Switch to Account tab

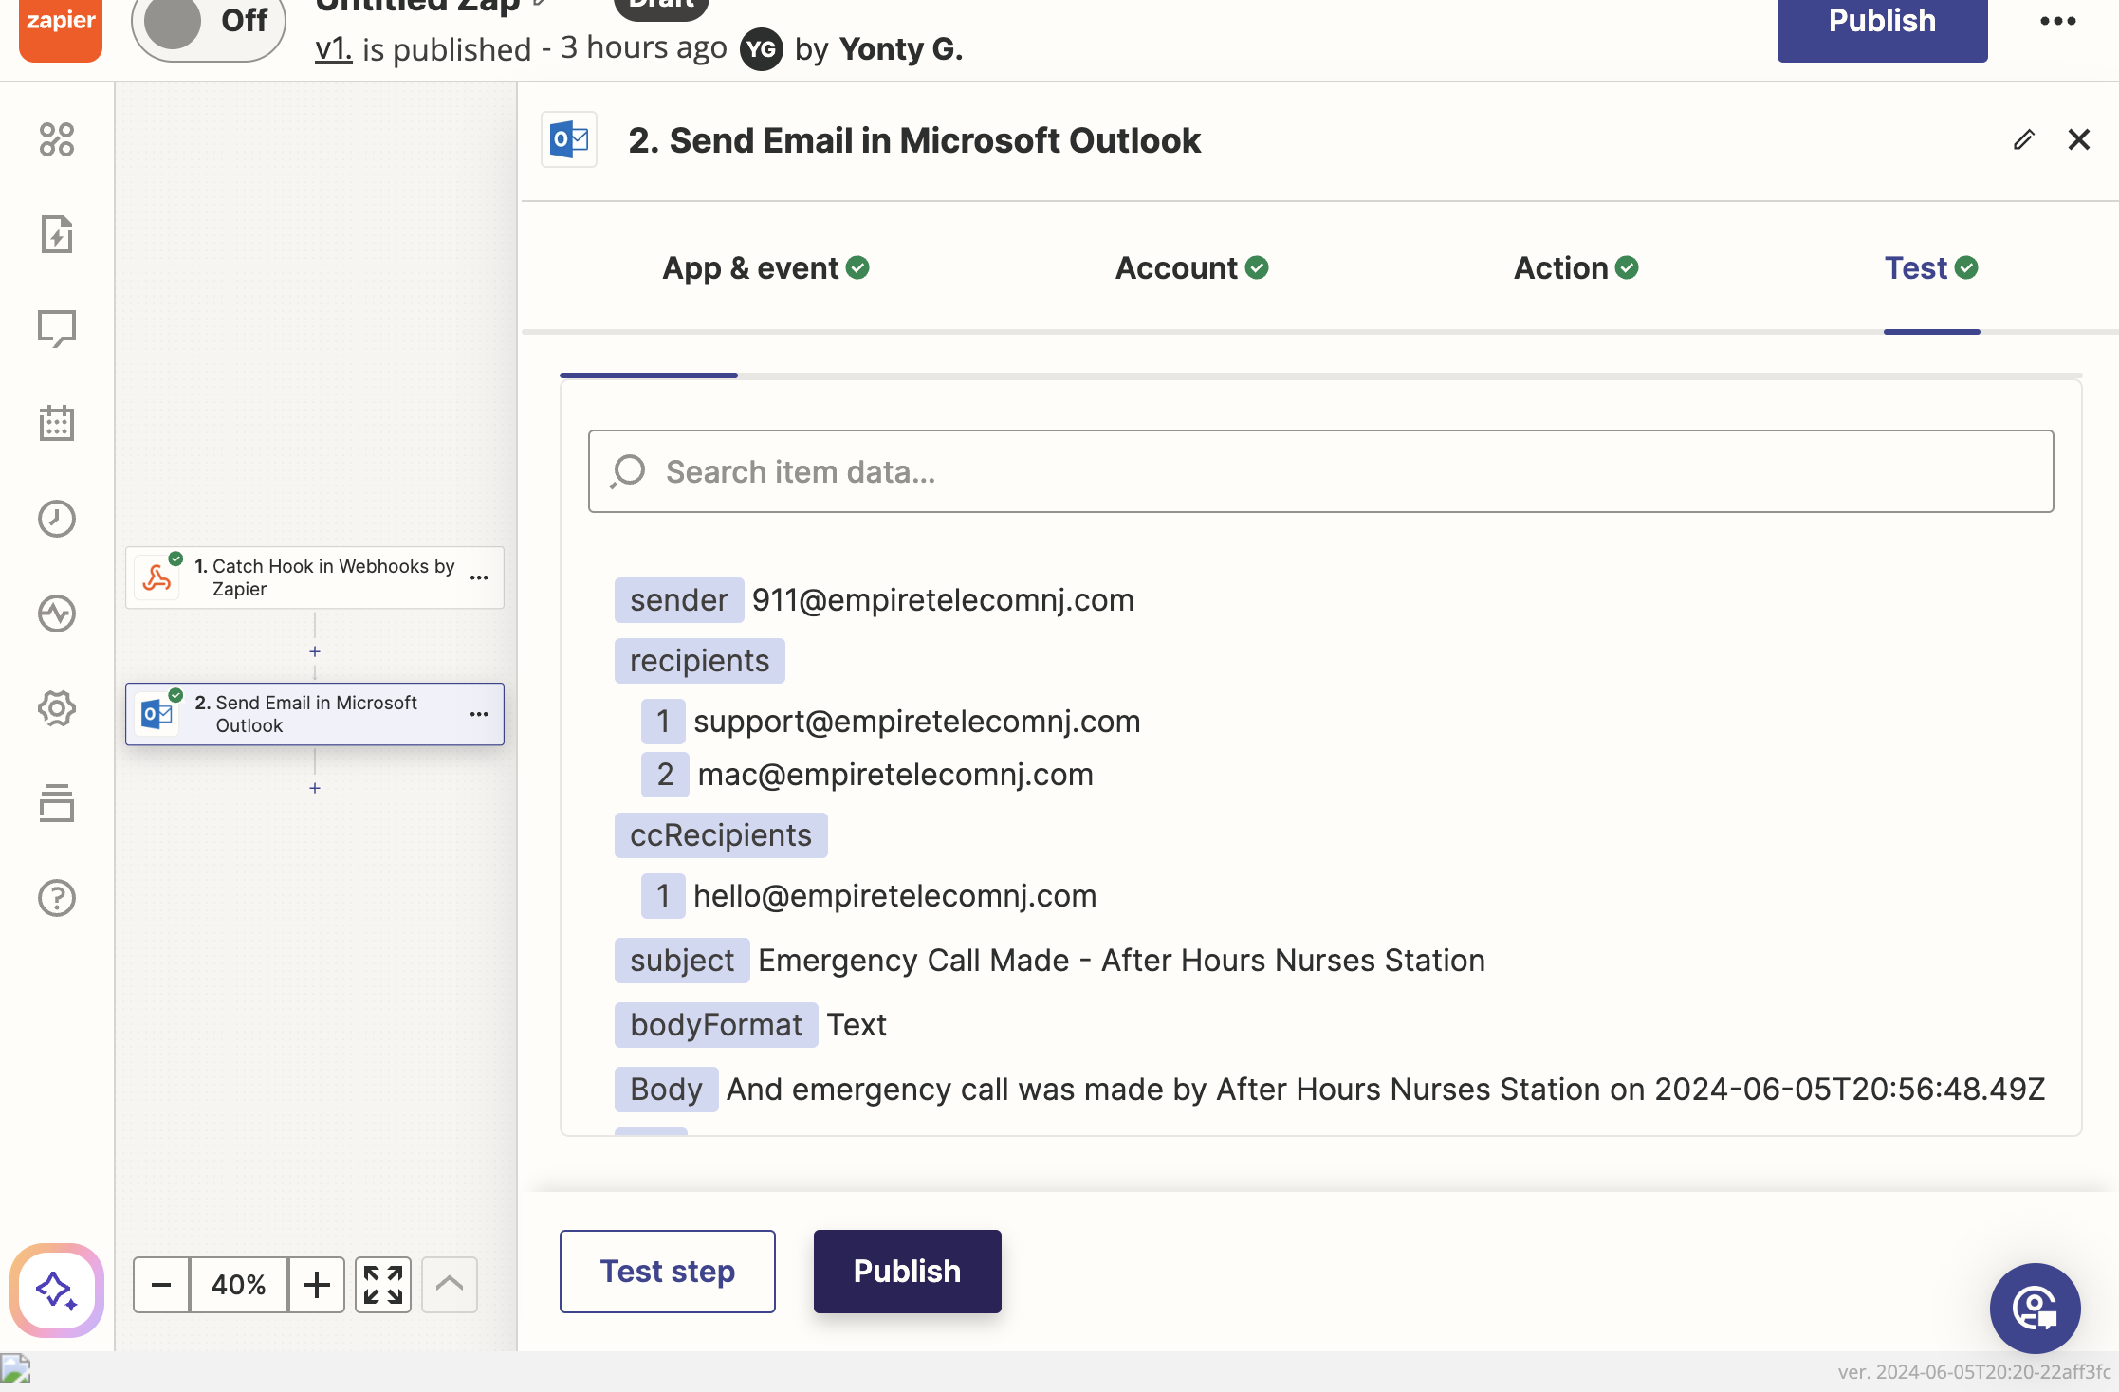tap(1191, 268)
